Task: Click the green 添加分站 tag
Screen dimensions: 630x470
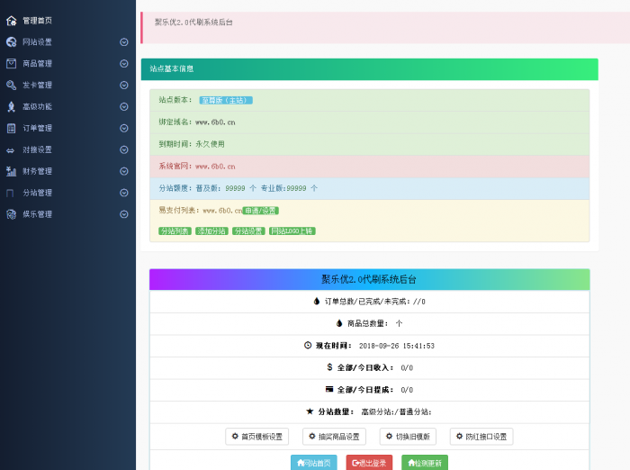Action: tap(211, 231)
